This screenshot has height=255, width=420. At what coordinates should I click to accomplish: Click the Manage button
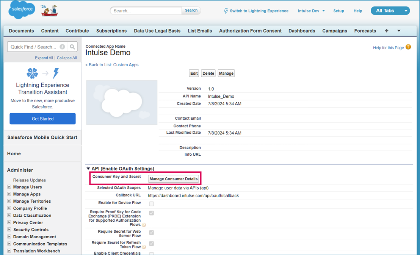(226, 74)
